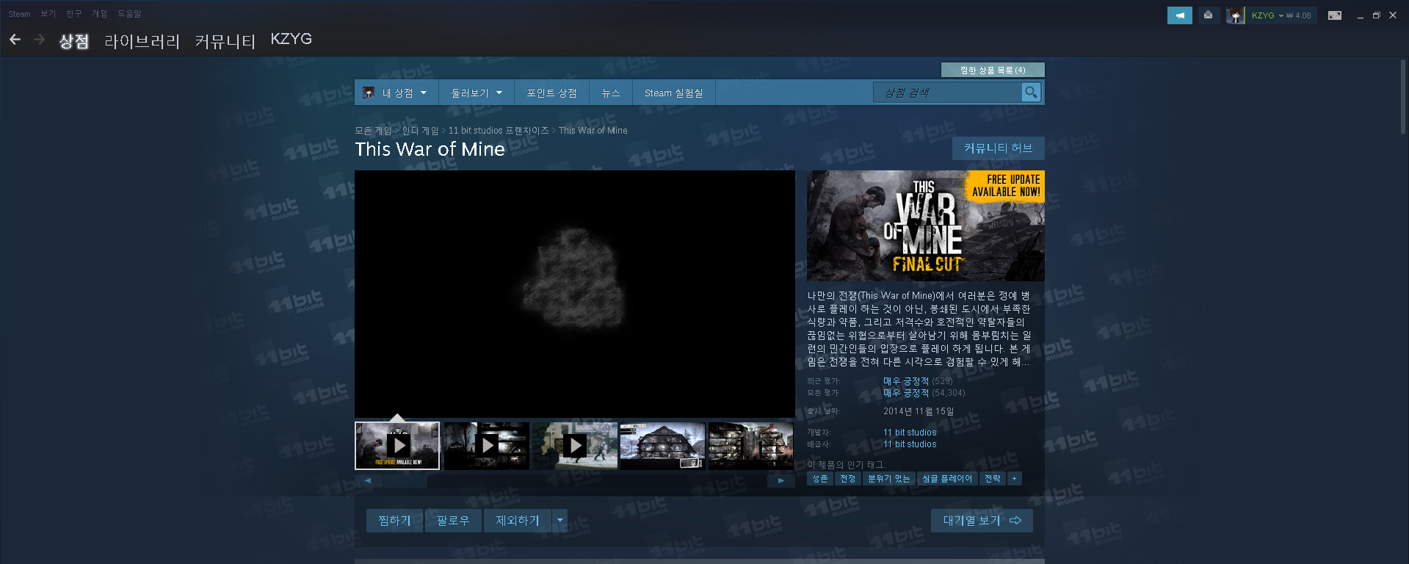Open the 보기 menu
Viewport: 1409px width, 564px height.
point(48,14)
